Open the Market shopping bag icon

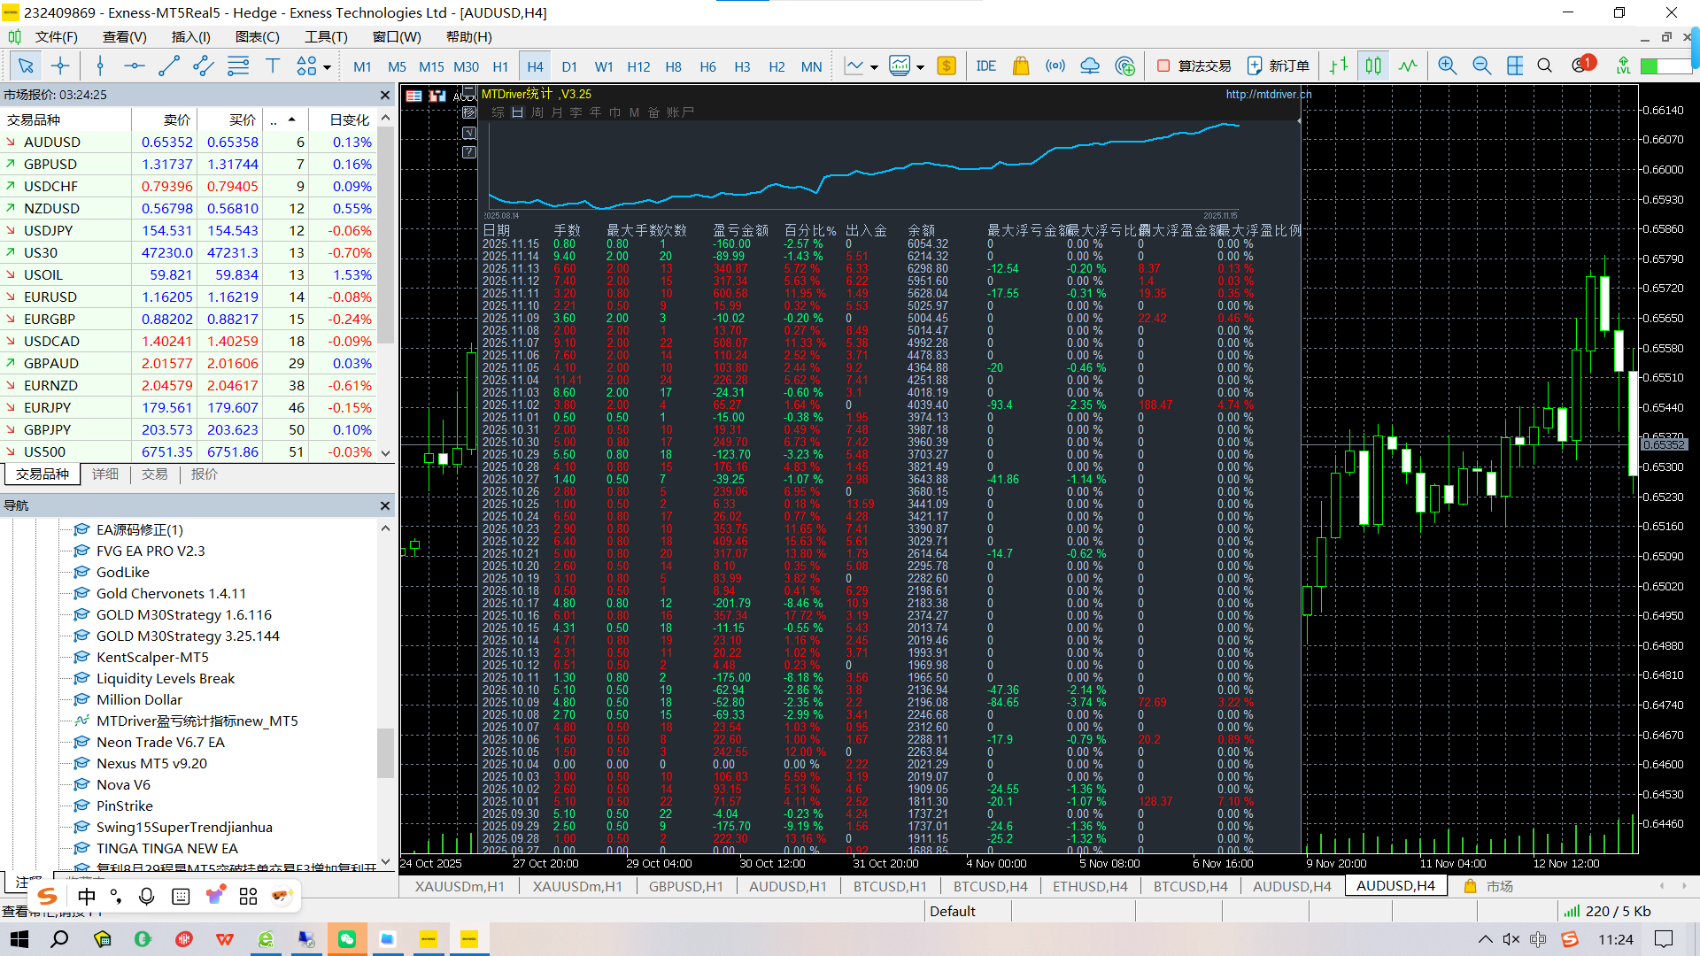1020,66
